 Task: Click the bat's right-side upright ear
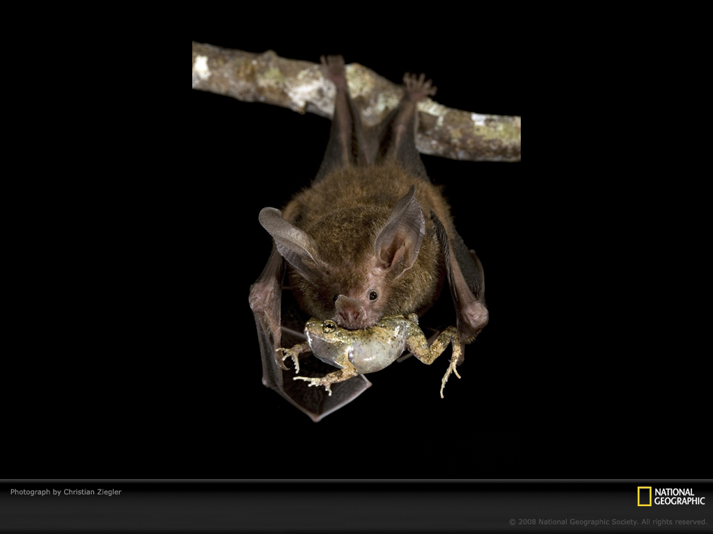click(401, 234)
